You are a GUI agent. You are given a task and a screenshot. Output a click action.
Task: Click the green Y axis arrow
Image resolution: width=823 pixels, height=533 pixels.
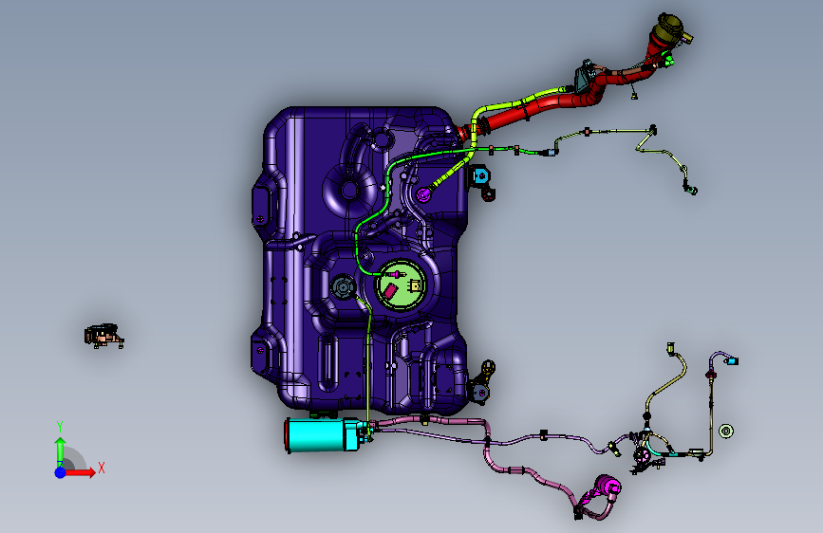(x=61, y=451)
